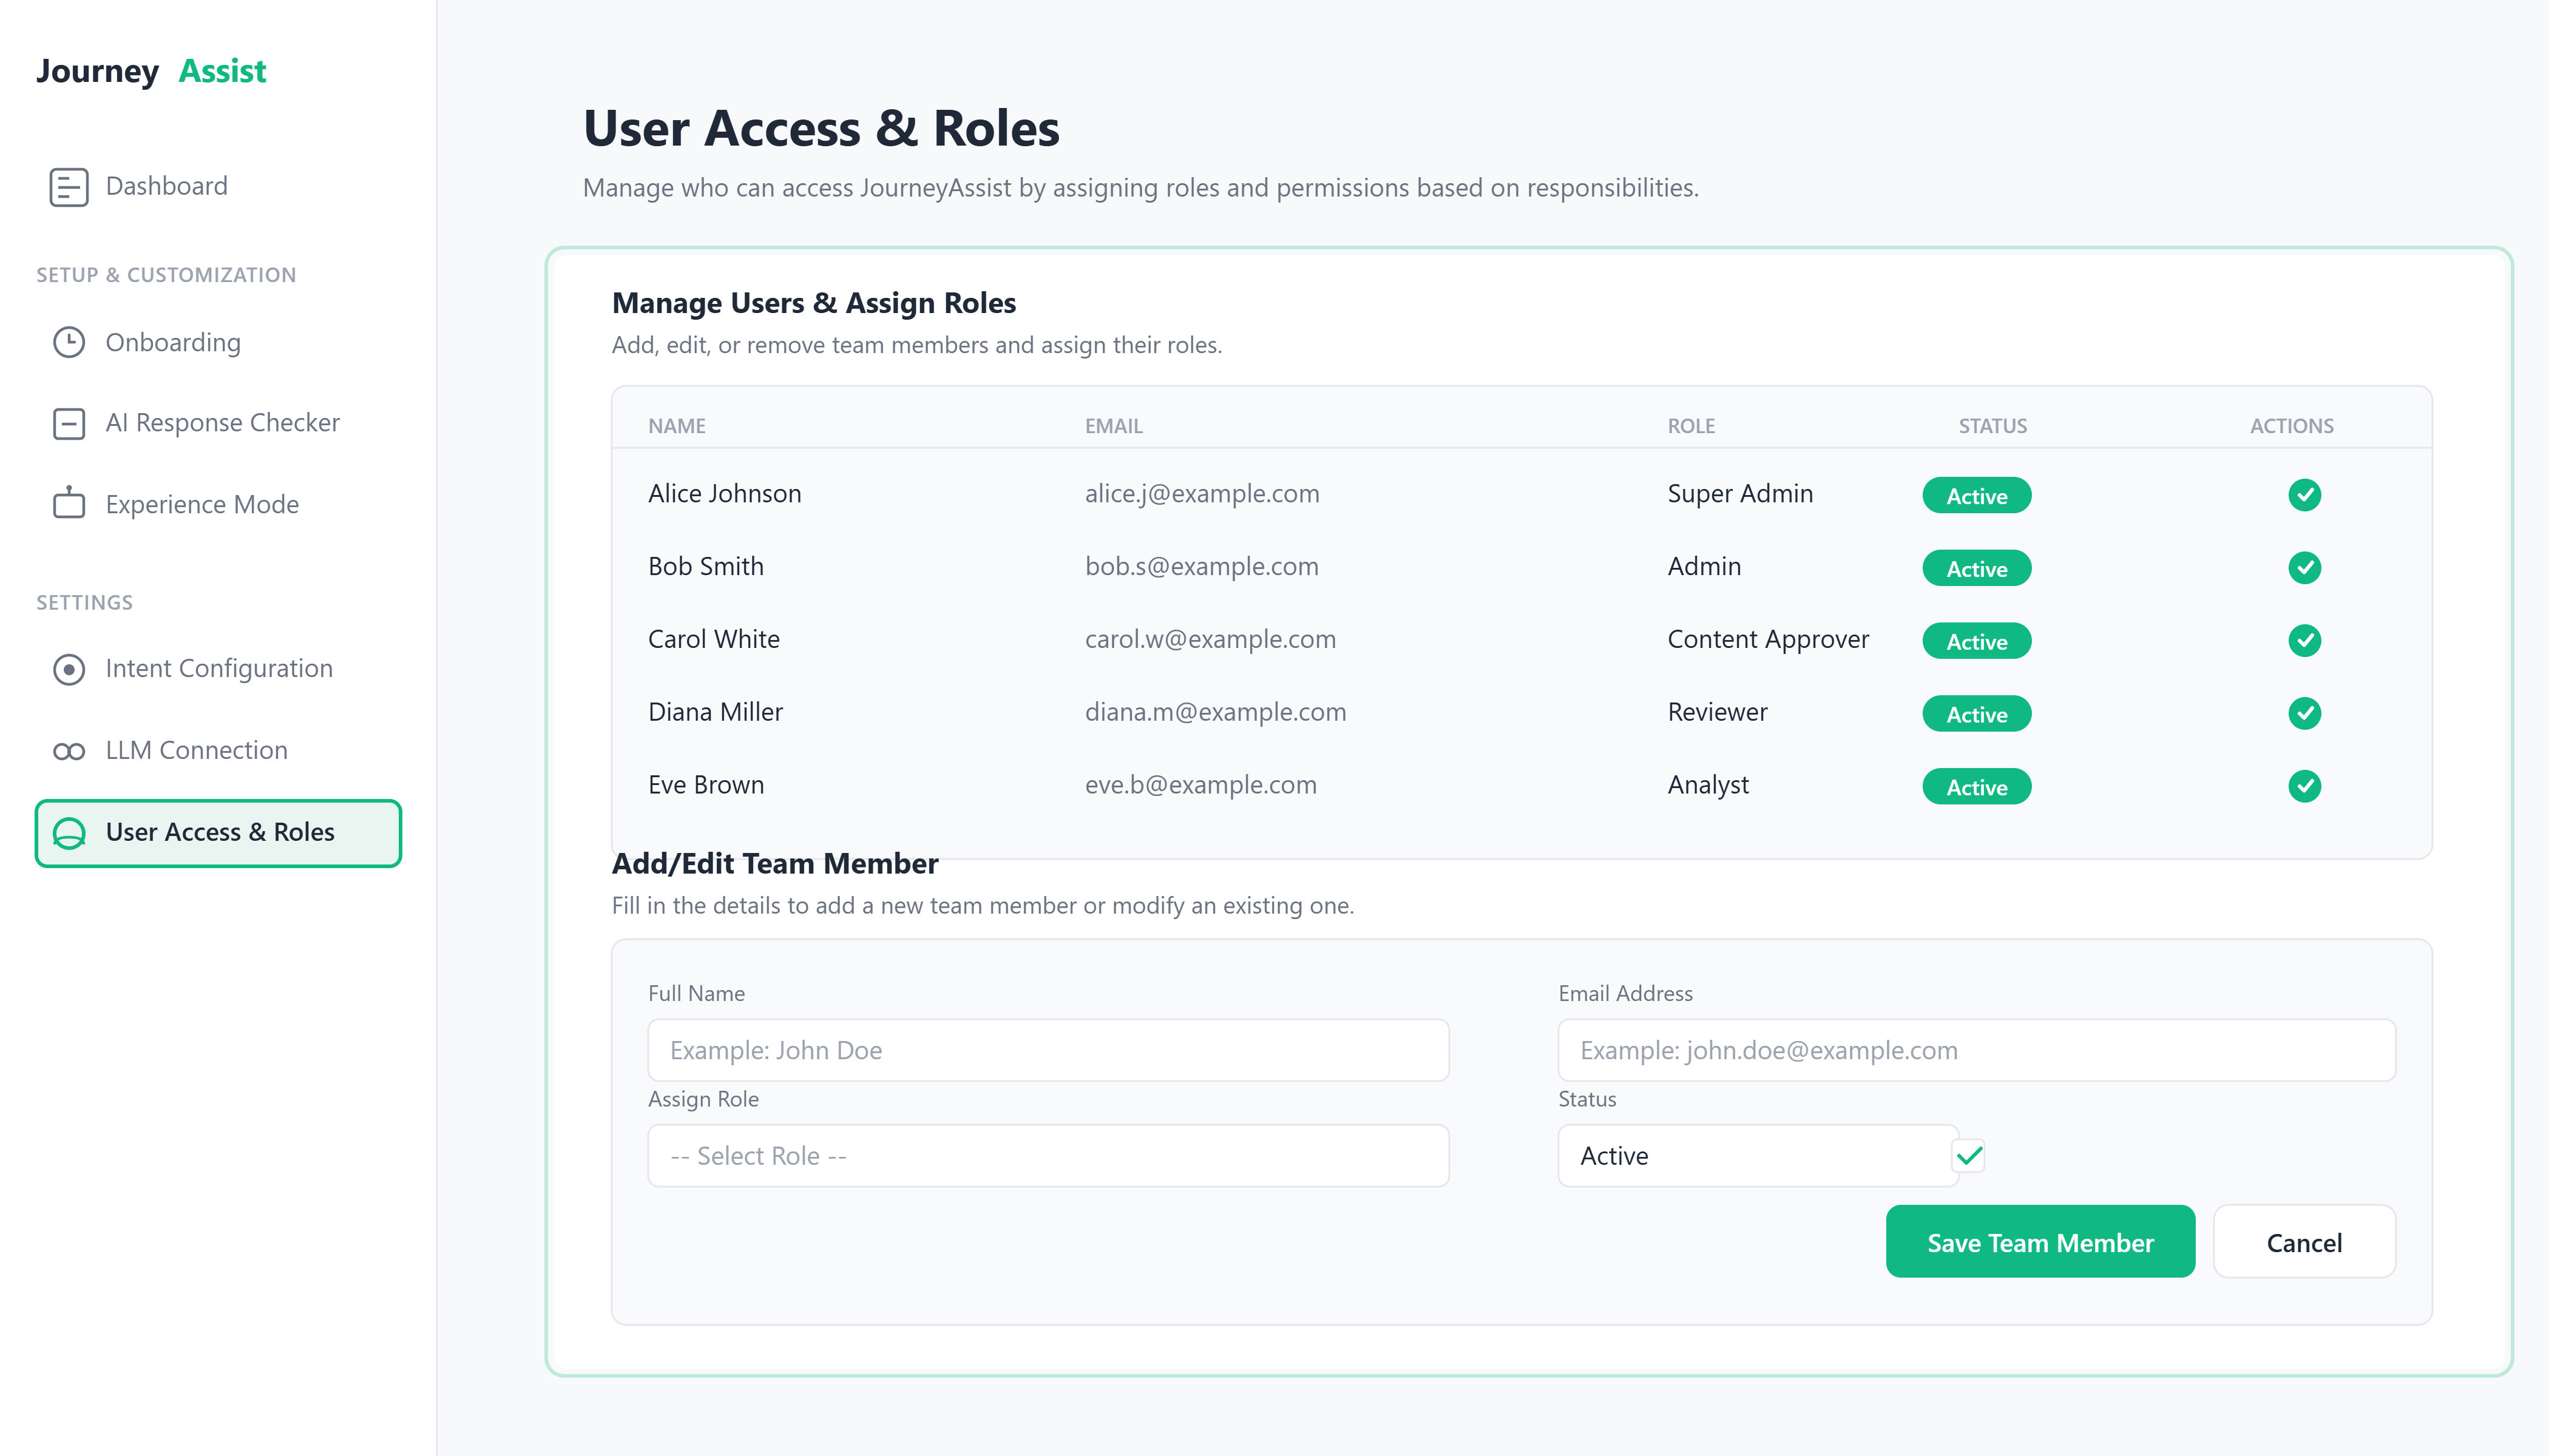This screenshot has width=2549, height=1456.
Task: Click the LLM Connection infinity icon
Action: [69, 751]
